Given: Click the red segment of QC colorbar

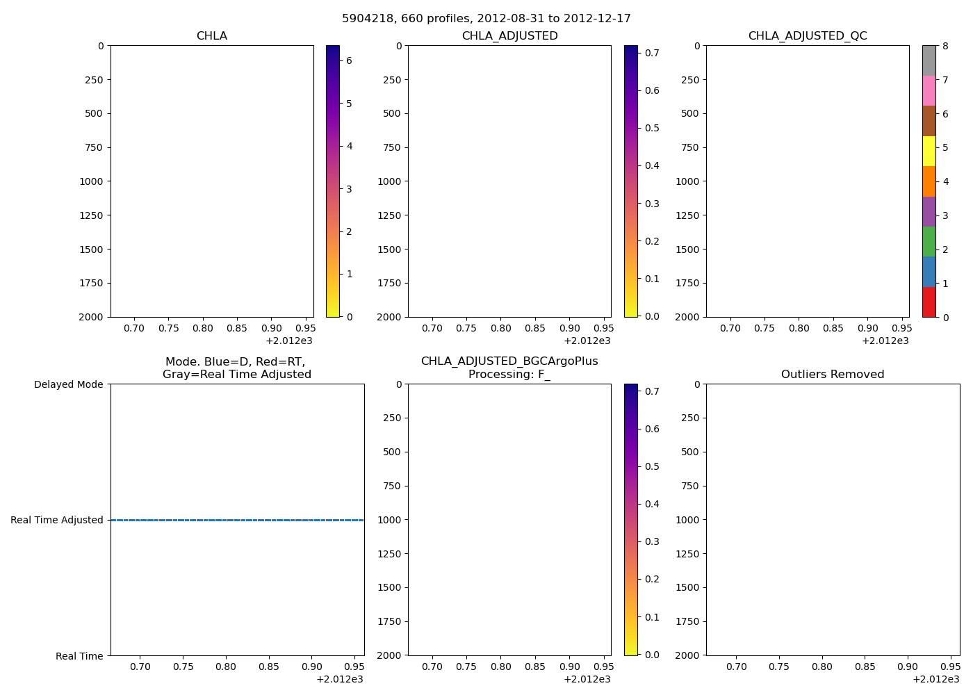Looking at the screenshot, I should [x=929, y=302].
